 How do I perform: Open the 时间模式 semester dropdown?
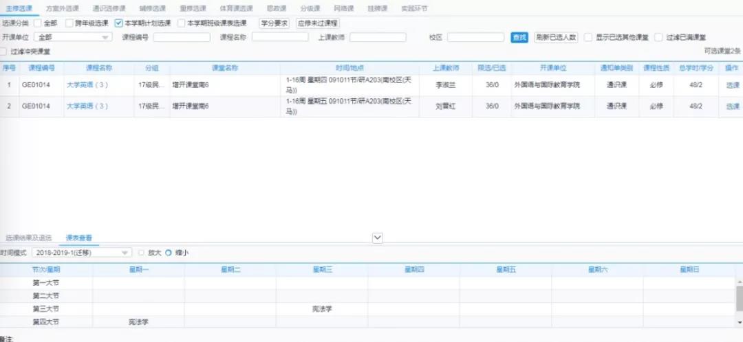pos(83,253)
